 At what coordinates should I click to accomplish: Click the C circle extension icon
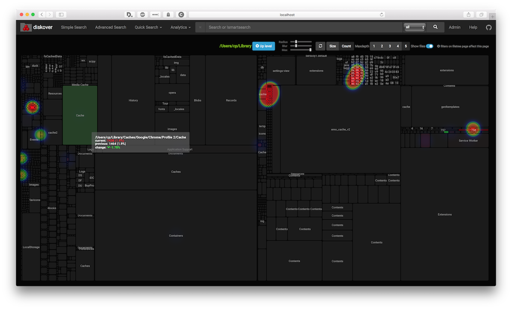181,14
